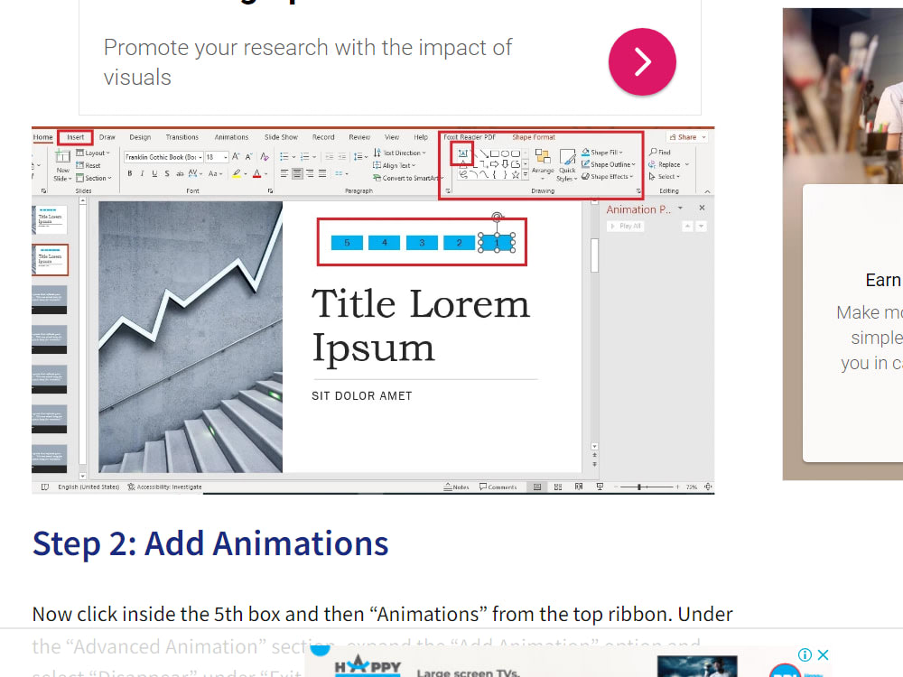Open the Shape Fill dropdown
This screenshot has height=677, width=903.
coord(601,153)
